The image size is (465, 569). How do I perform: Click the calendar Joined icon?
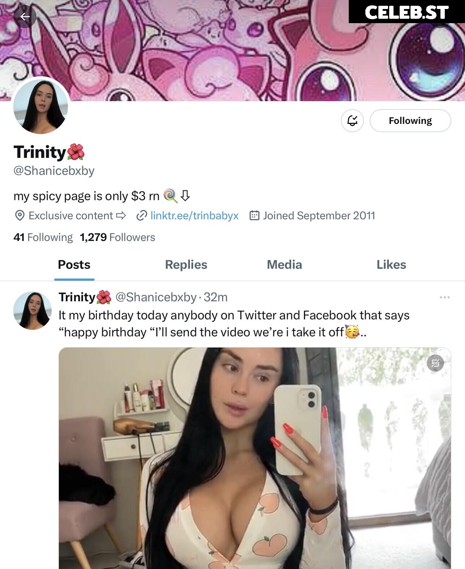(255, 216)
